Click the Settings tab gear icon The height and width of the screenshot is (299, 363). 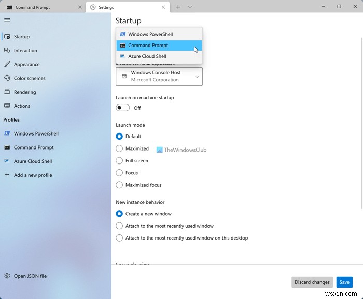point(93,7)
